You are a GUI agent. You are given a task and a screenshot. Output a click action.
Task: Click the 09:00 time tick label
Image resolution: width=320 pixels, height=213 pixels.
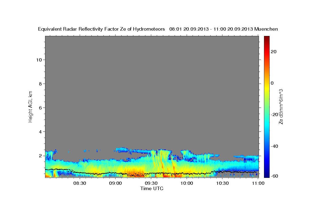click(115, 183)
